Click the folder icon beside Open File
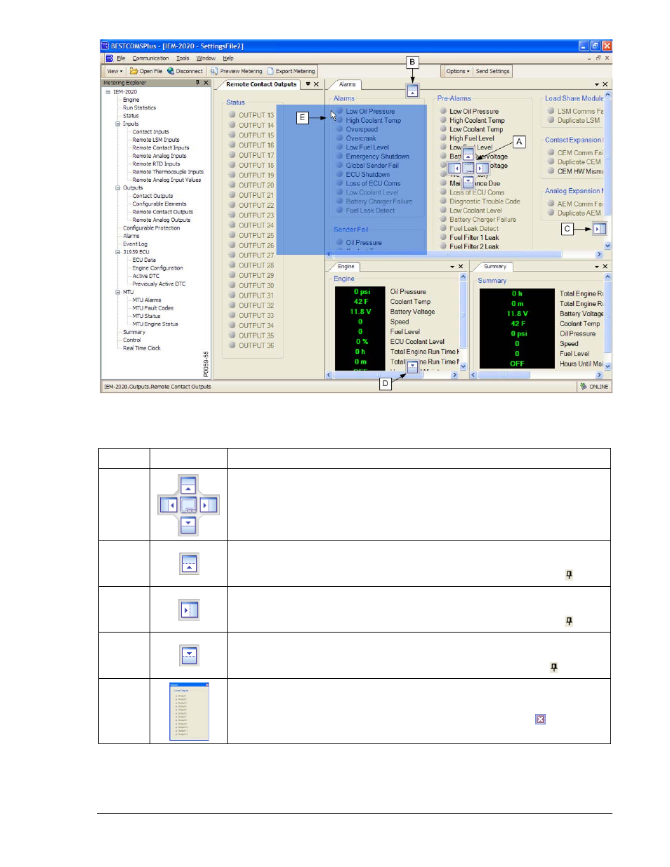This screenshot has height=867, width=670. 133,71
